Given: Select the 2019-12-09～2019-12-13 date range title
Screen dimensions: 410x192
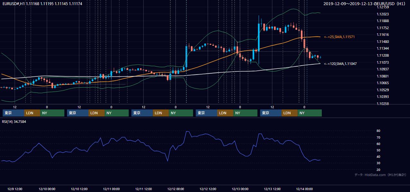Looking at the screenshot, I should (x=364, y=4).
